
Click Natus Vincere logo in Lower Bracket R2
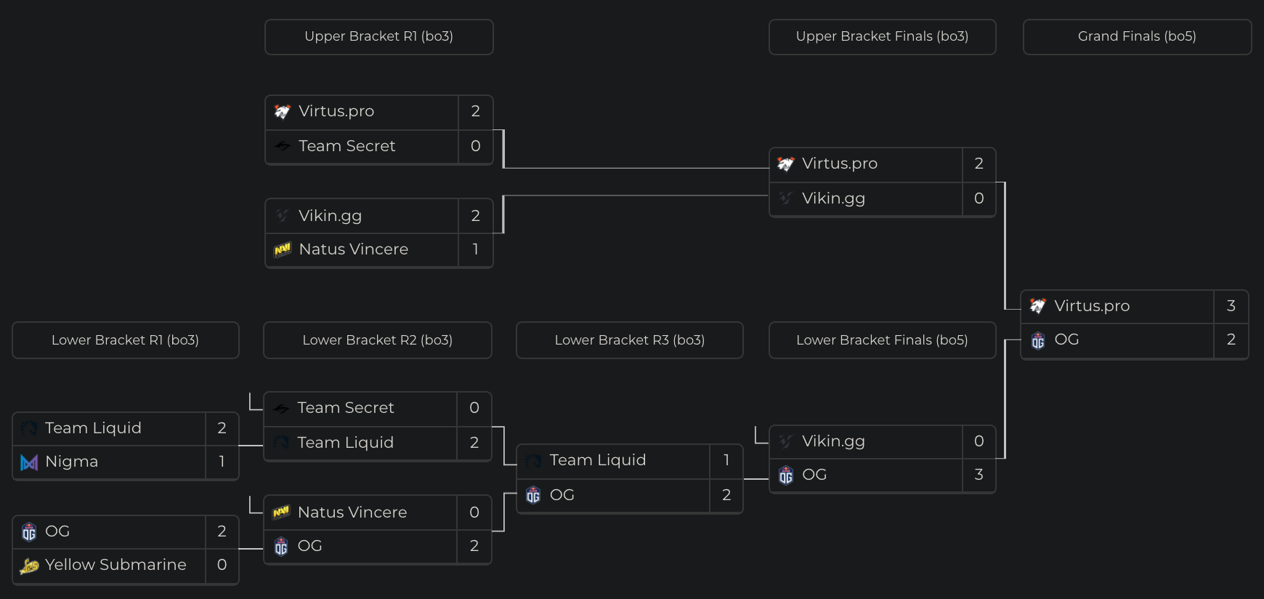pyautogui.click(x=281, y=512)
